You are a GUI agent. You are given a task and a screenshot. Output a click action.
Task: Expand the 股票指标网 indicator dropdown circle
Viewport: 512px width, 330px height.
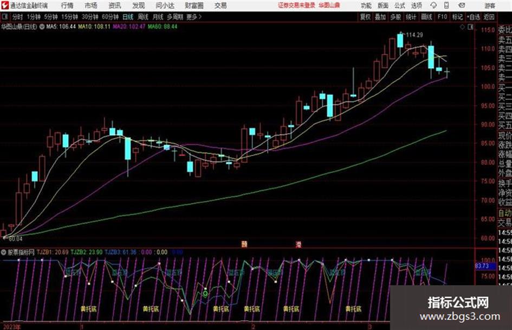(3, 252)
